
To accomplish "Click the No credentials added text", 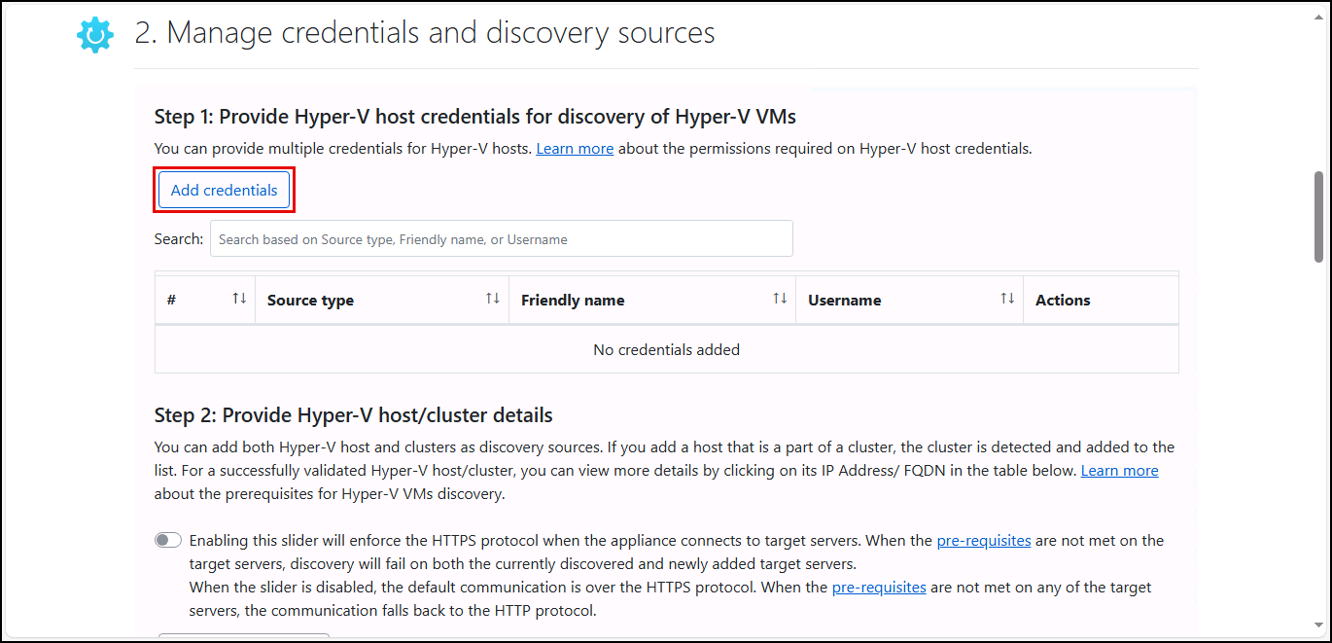I will click(x=666, y=349).
